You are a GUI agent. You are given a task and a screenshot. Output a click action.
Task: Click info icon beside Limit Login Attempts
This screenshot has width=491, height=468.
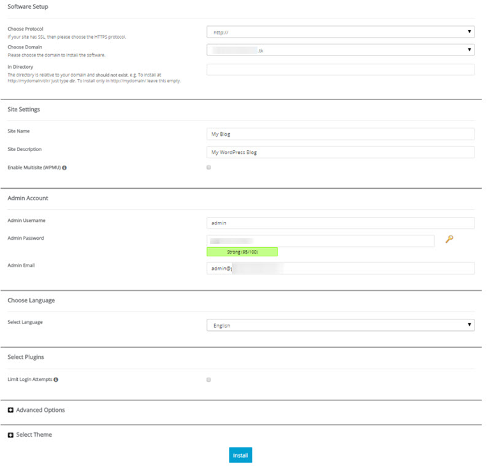pyautogui.click(x=56, y=379)
